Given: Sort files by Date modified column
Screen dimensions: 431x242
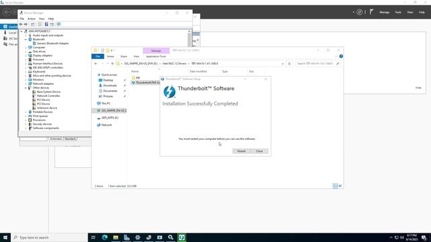Looking at the screenshot, I should 198,71.
